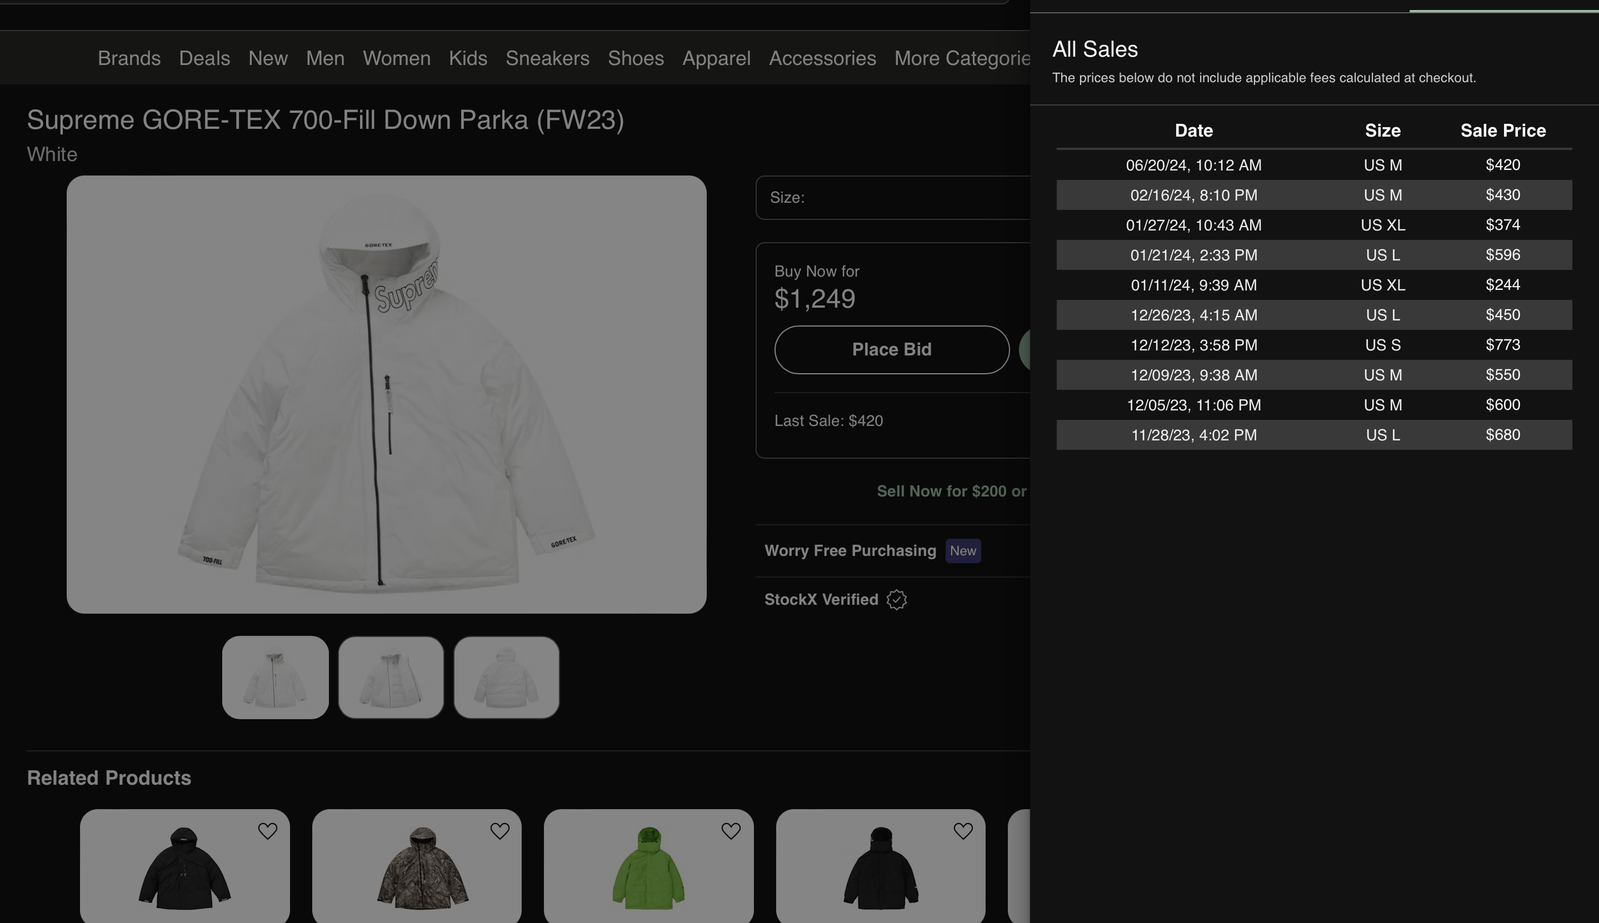
Task: Select the front view jacket thumbnail
Action: point(275,677)
